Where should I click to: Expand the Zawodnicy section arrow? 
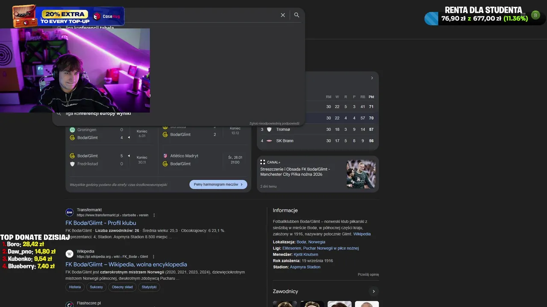point(373,291)
